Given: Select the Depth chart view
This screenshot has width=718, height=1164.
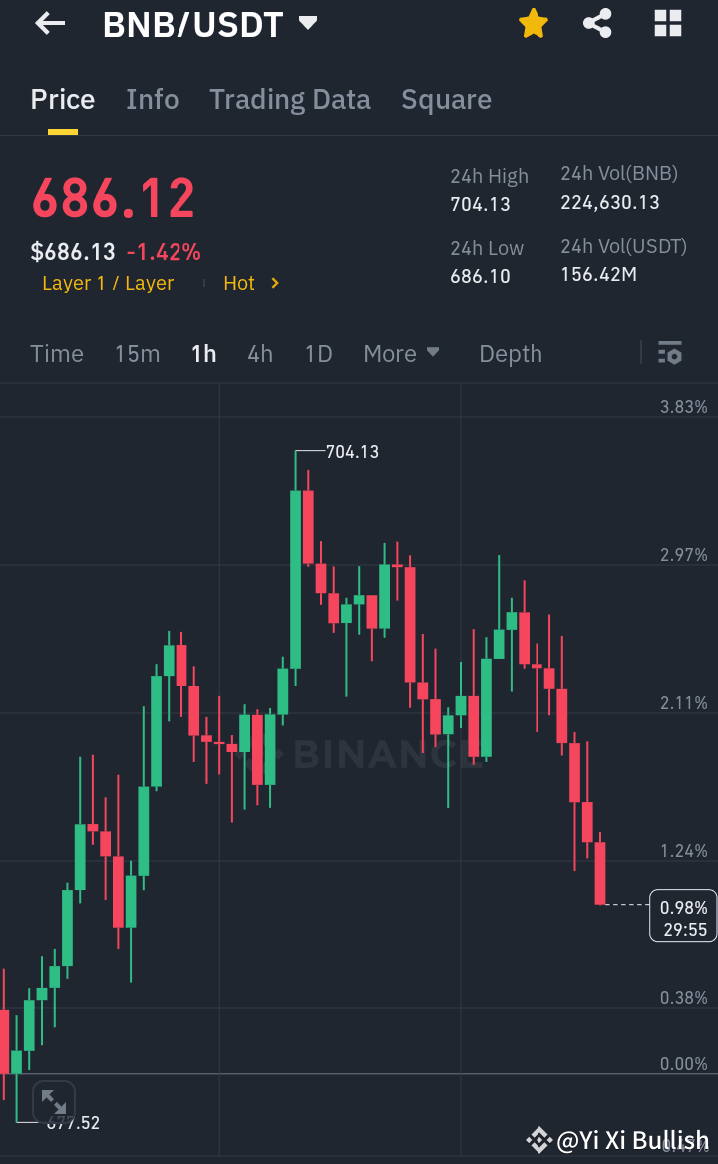Looking at the screenshot, I should [510, 353].
